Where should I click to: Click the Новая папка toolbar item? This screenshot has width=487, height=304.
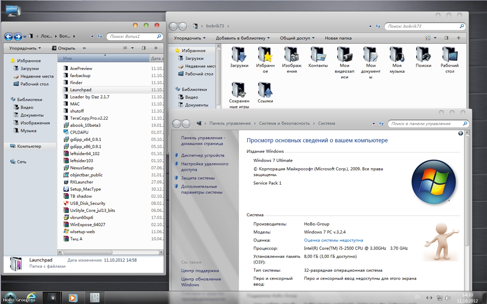click(x=338, y=38)
